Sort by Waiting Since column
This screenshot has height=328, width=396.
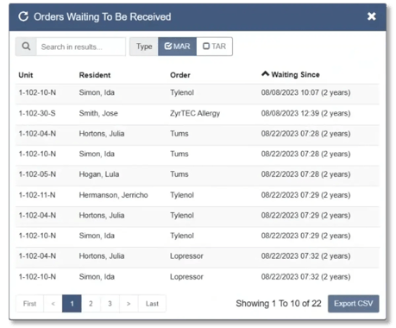291,74
